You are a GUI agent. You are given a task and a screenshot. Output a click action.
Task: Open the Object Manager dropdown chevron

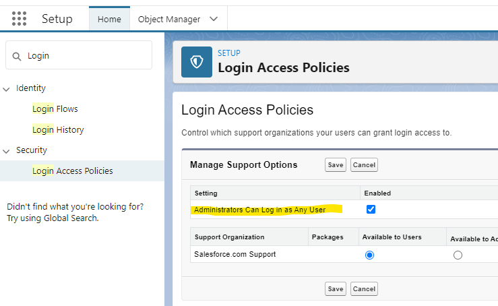[x=214, y=19]
